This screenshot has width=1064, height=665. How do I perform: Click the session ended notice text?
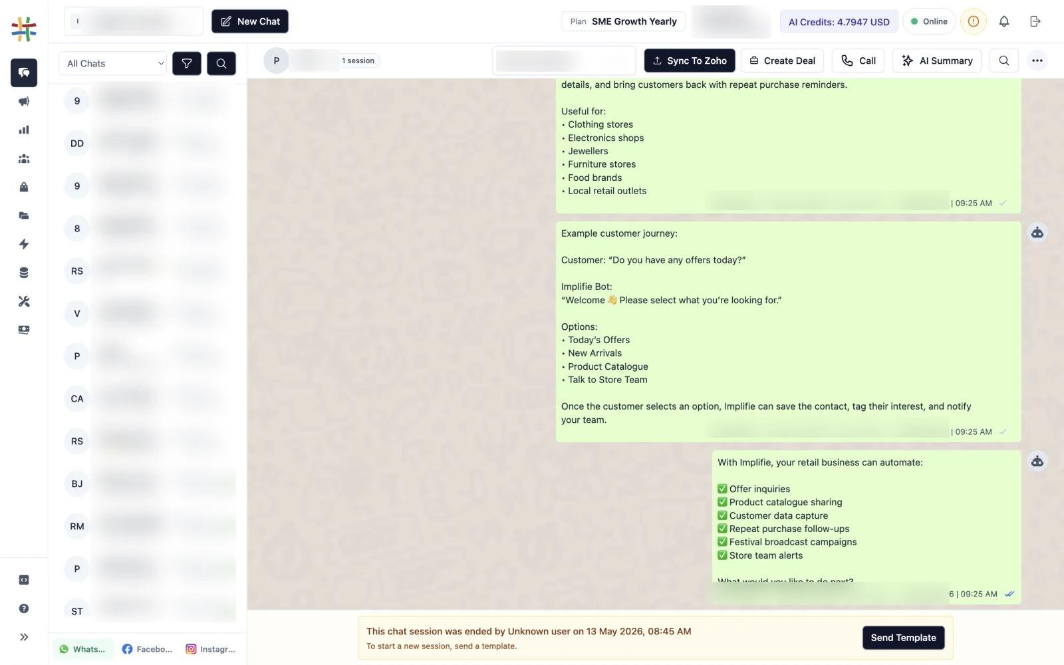click(529, 631)
